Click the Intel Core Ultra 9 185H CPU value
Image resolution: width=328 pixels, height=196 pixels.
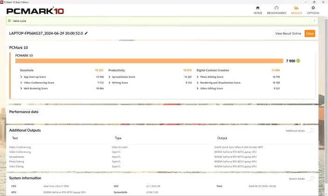click(x=56, y=186)
